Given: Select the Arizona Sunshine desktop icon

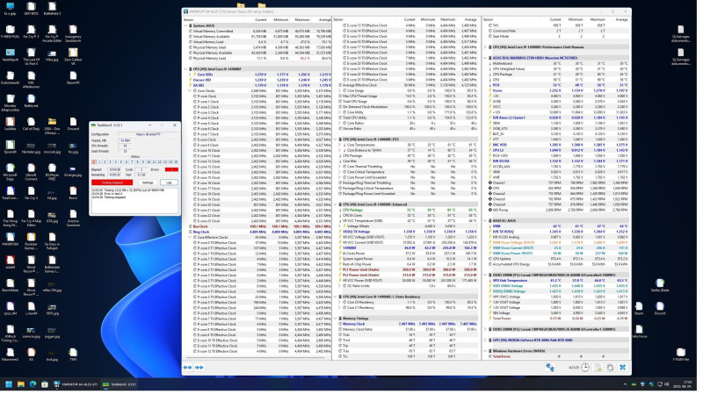Looking at the screenshot, I should [73, 218].
